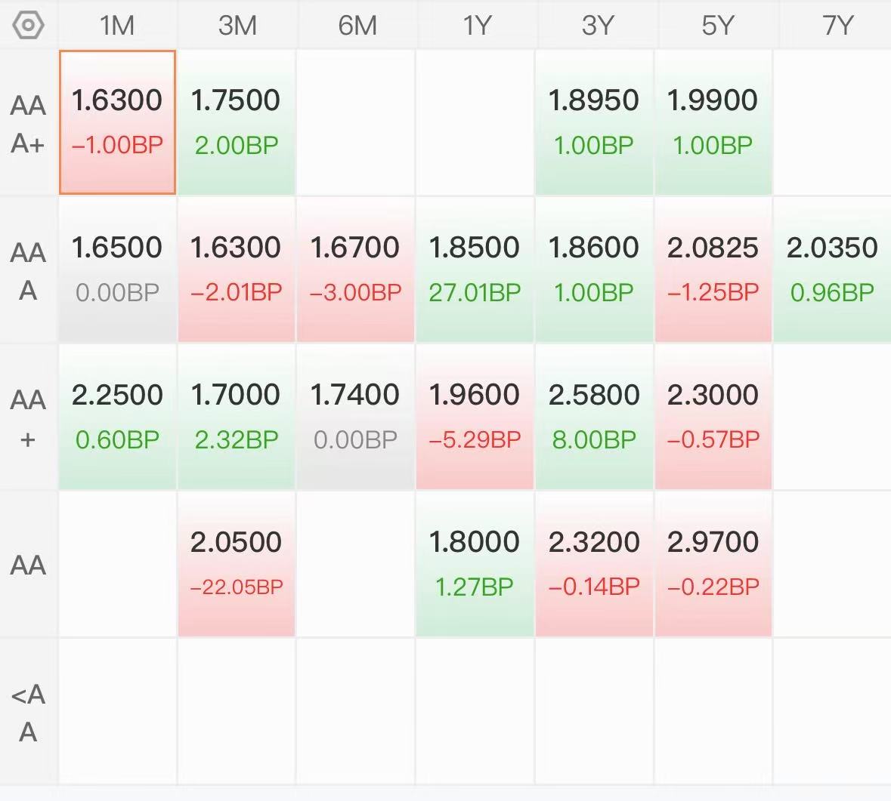
Task: Select the AAA+ rating row label
Action: click(x=28, y=124)
